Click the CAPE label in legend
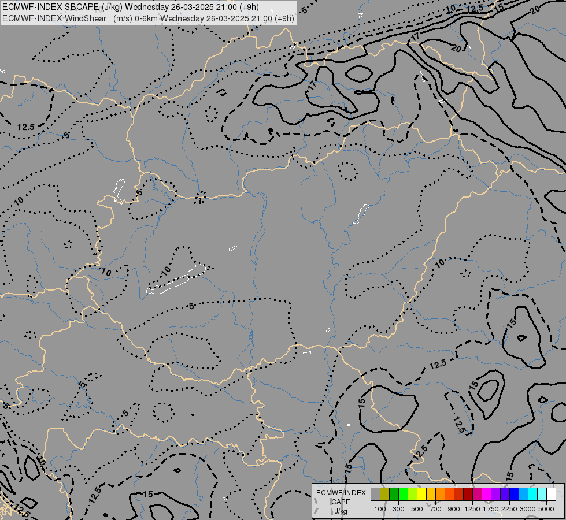Image resolution: width=566 pixels, height=520 pixels. [341, 502]
